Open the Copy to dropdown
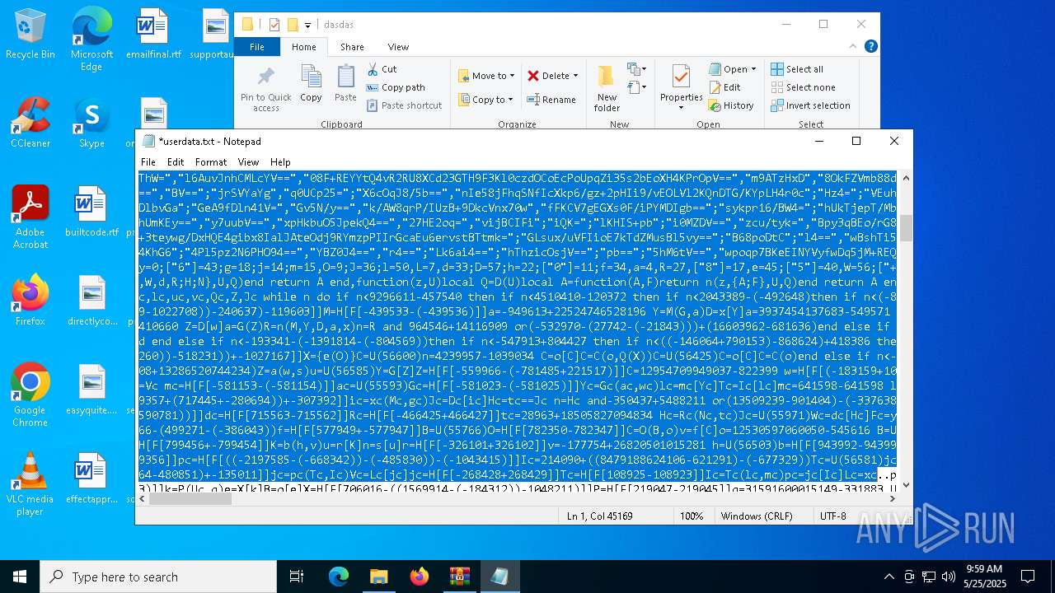 [486, 100]
